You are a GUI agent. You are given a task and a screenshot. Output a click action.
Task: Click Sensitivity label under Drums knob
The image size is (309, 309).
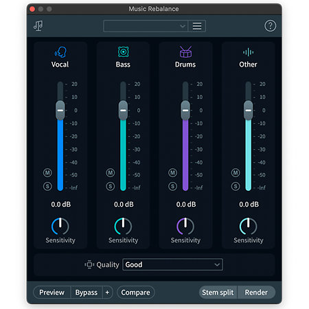pos(185,240)
